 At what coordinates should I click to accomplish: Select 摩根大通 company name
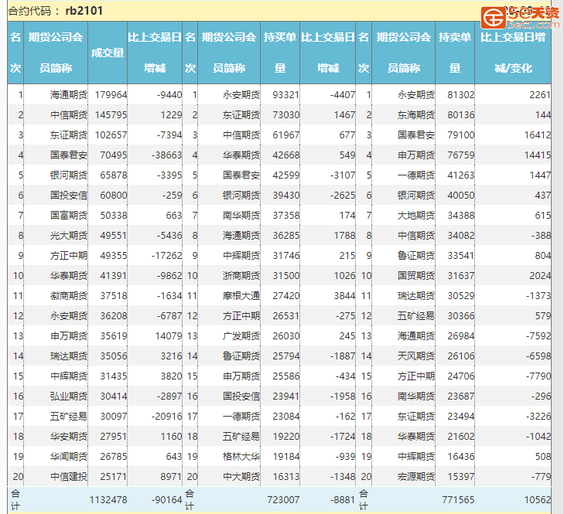(x=241, y=296)
